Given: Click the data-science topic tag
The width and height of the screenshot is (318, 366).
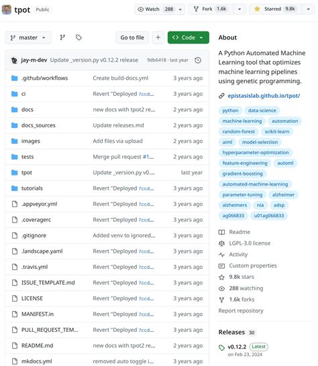Looking at the screenshot, I should coord(262,111).
